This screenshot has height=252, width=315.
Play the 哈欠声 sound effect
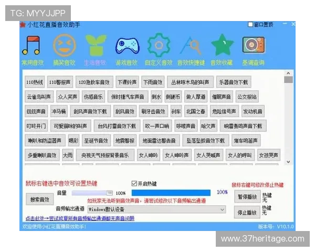(208, 126)
